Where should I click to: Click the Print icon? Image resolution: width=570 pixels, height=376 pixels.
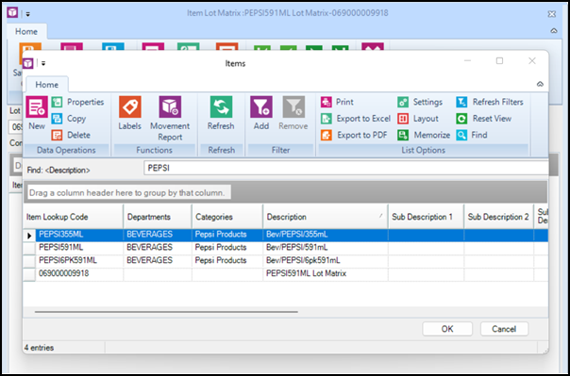click(327, 102)
